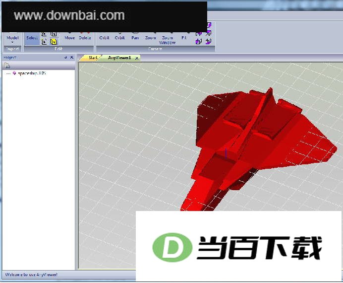This screenshot has width=343, height=283.
Task: Select the Orbit tool adjacent to Pan
Action: pyautogui.click(x=119, y=38)
